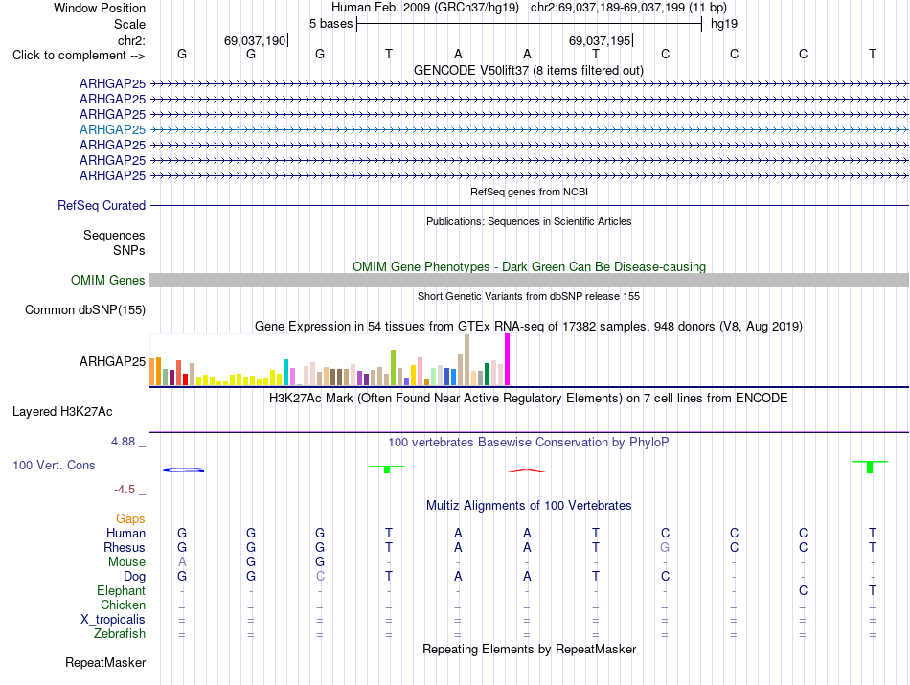The image size is (910, 685).
Task: Select the 'chr2:' ruler label
Action: pyautogui.click(x=131, y=40)
